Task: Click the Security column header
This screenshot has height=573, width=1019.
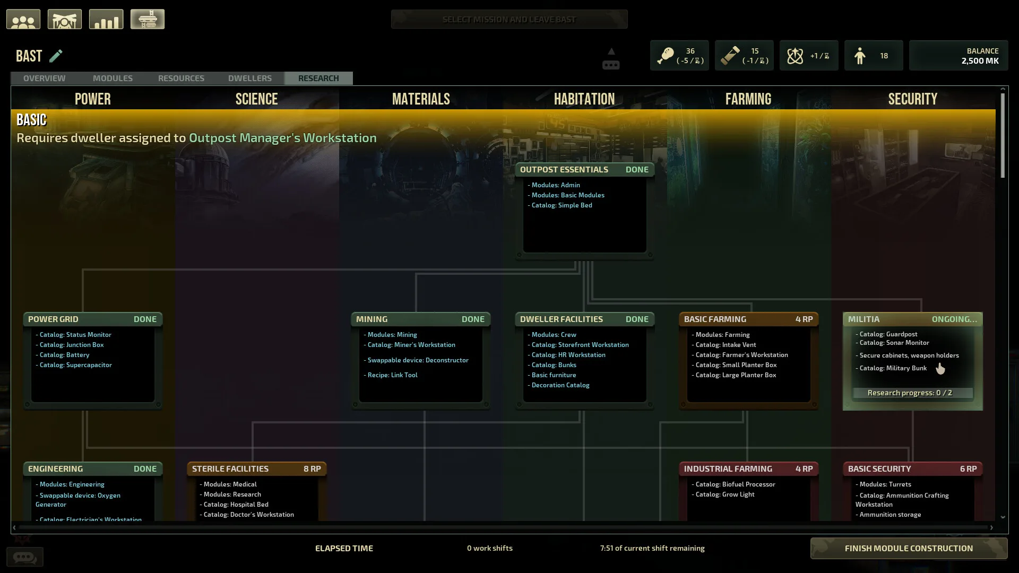Action: click(x=913, y=99)
